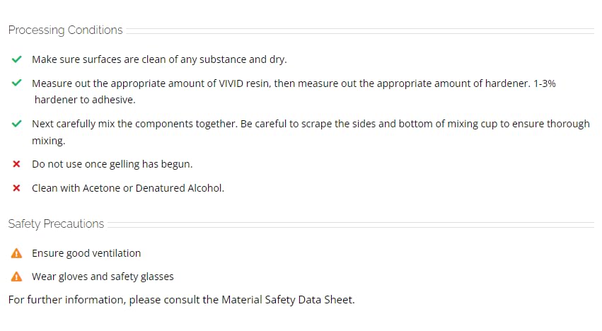This screenshot has width=602, height=331.
Task: Click the '1-3%' hardener ratio text
Action: tap(545, 83)
